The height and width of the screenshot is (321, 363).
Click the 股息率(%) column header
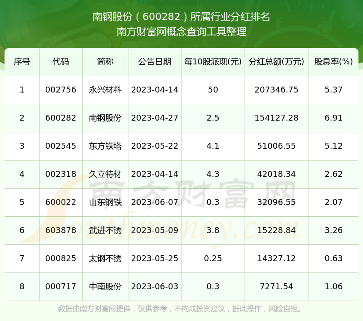tap(334, 62)
